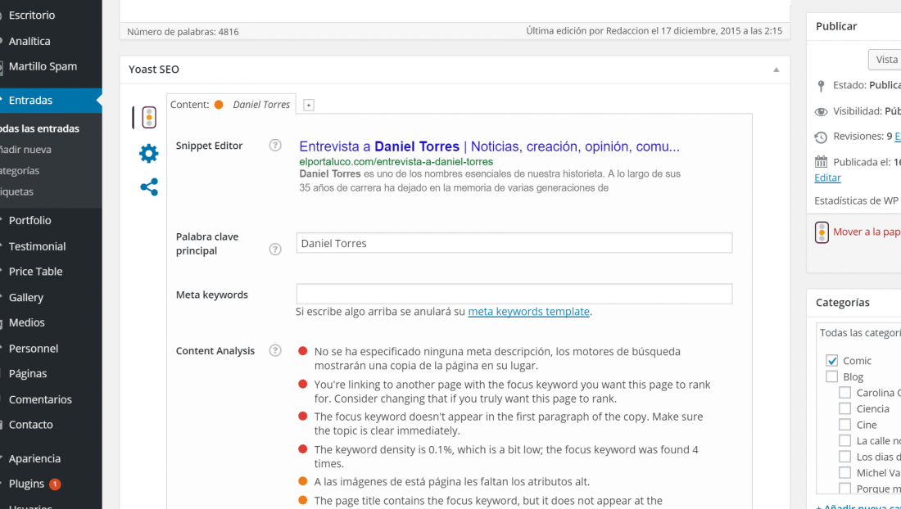Viewport: 901px width, 509px height.
Task: Click Editar link under publication date
Action: coord(827,178)
